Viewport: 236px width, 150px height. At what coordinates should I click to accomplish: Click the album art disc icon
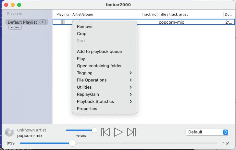pyautogui.click(x=9, y=132)
